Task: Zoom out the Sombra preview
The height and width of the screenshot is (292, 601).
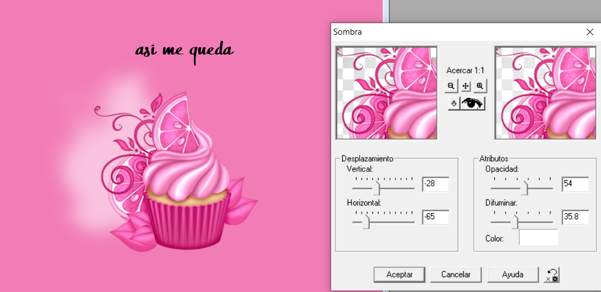Action: 451,86
